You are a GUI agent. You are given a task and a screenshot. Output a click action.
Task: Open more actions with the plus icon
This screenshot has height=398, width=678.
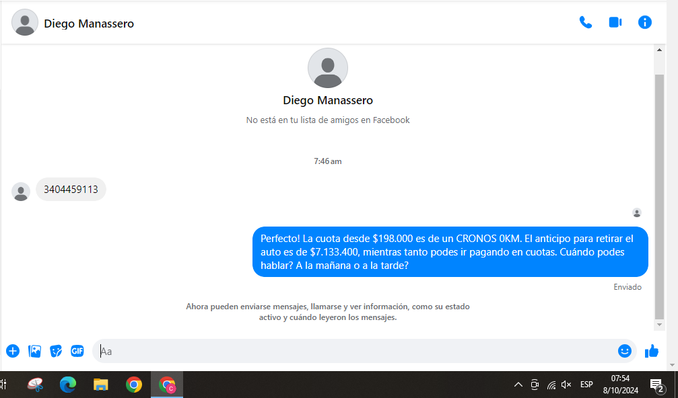[13, 351]
